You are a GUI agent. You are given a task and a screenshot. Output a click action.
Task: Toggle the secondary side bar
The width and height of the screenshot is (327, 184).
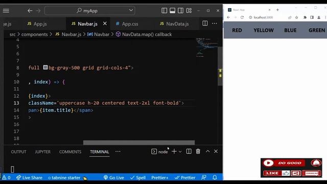180,10
